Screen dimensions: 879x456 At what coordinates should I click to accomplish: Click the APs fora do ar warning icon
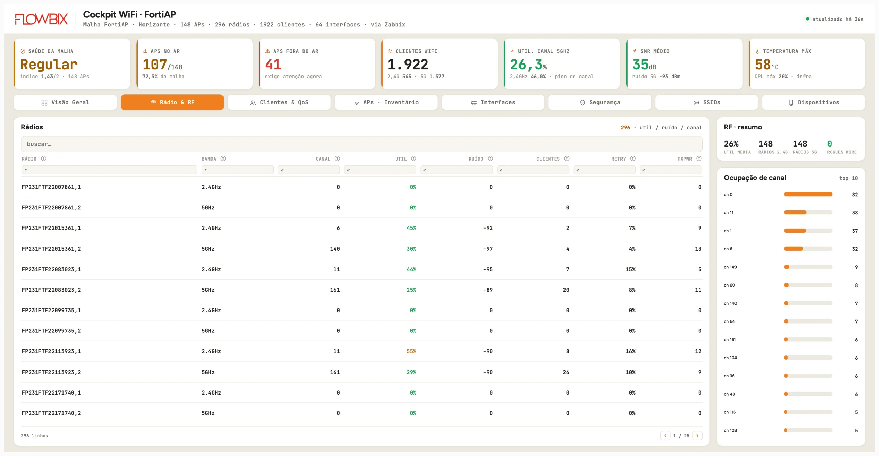point(267,51)
